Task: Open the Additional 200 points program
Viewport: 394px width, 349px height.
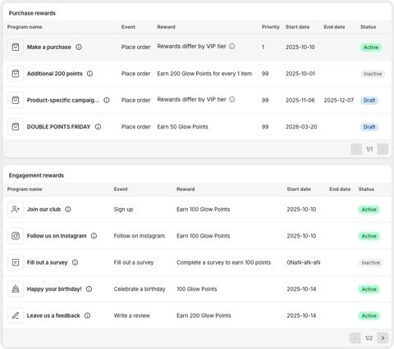Action: tap(55, 74)
